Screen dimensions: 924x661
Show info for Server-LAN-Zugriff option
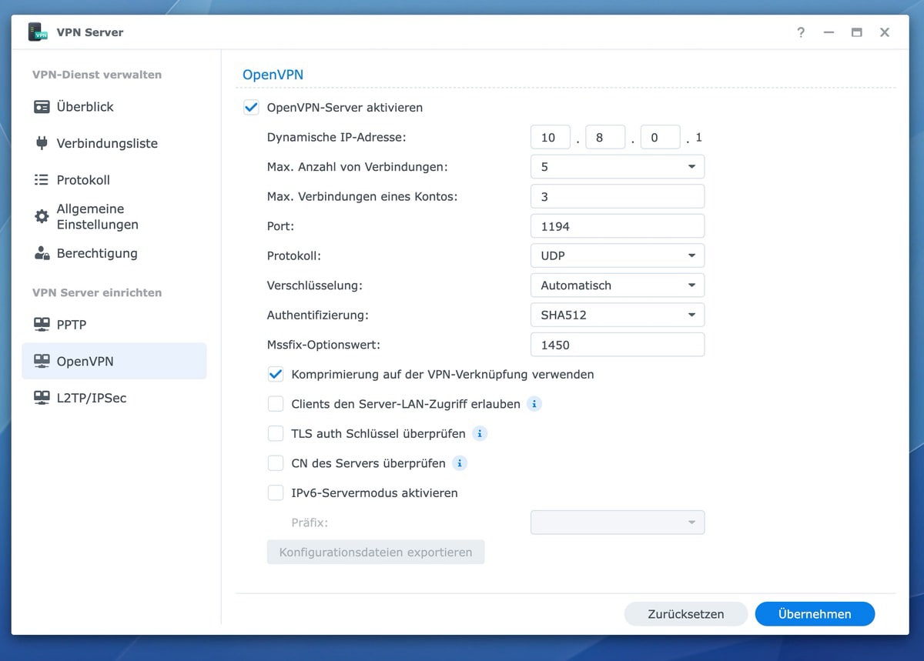point(534,404)
